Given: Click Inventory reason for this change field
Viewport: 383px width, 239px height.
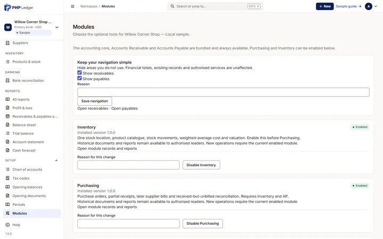Looking at the screenshot, I should coord(129,165).
